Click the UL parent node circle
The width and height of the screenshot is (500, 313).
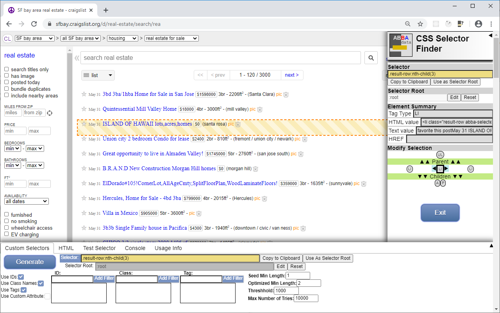[440, 155]
